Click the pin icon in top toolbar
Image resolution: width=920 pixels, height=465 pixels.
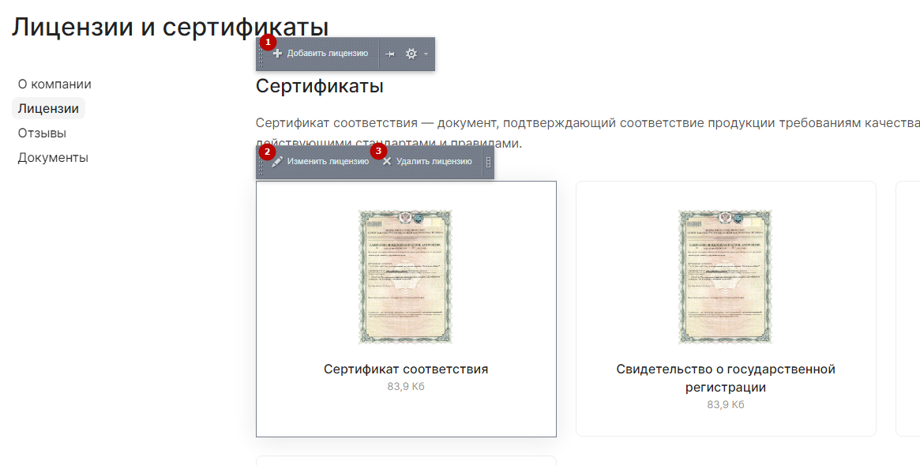(390, 54)
